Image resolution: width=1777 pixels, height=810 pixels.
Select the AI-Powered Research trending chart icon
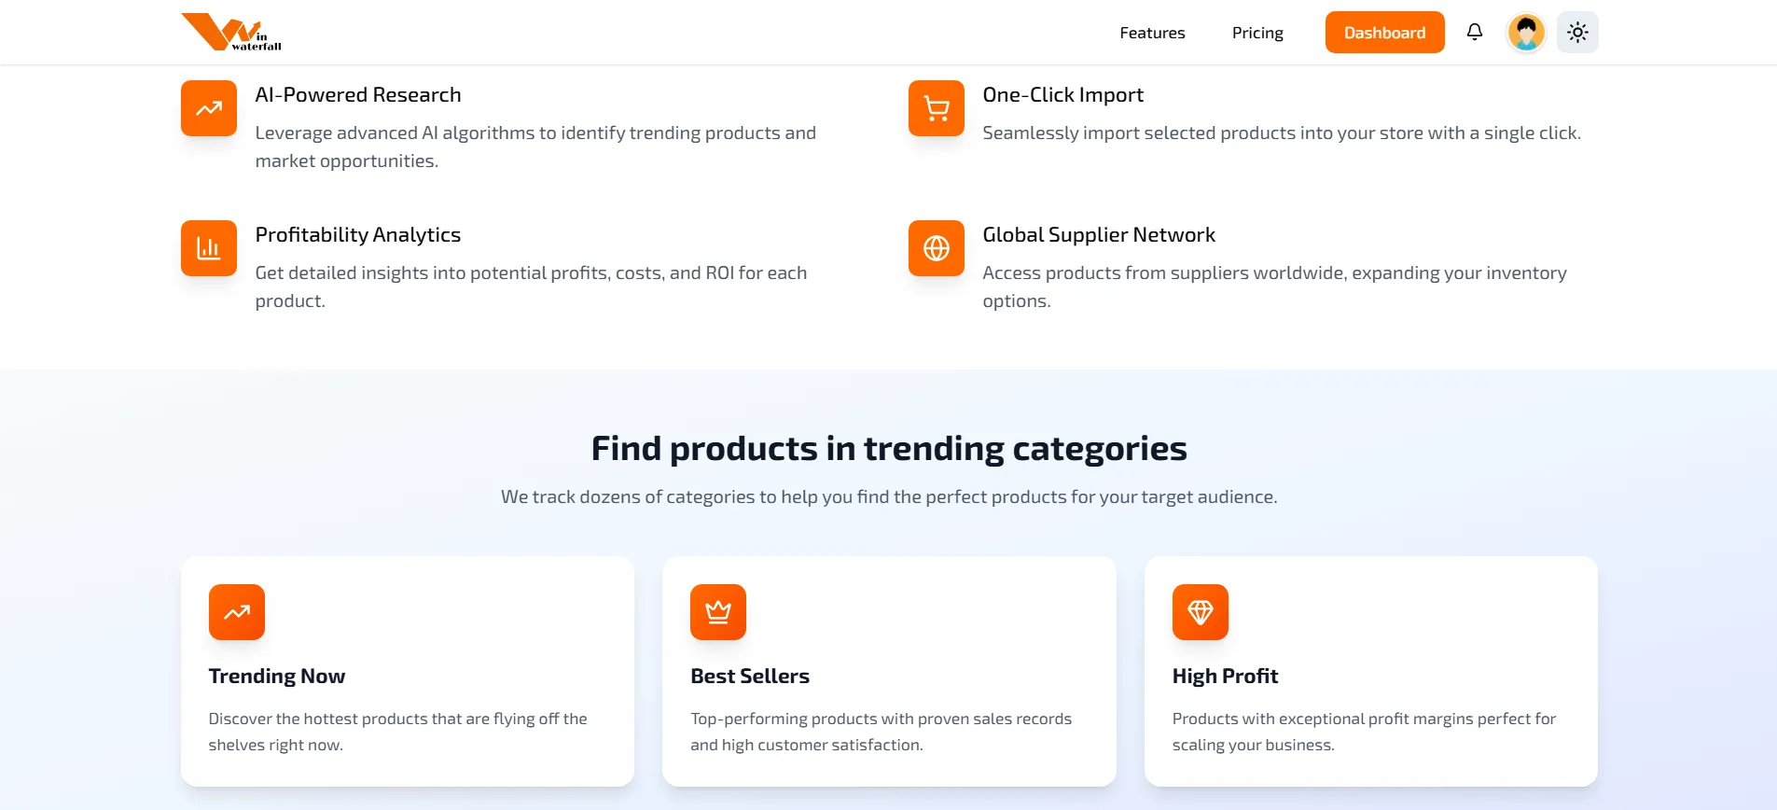click(207, 108)
